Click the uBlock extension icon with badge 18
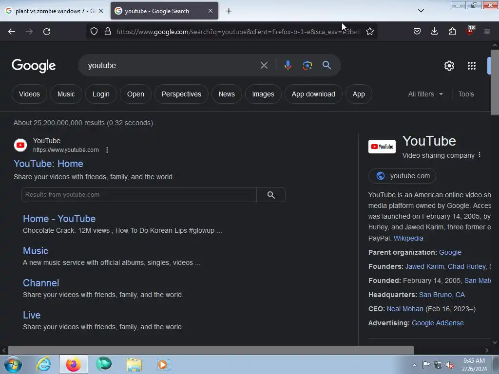 pyautogui.click(x=470, y=31)
